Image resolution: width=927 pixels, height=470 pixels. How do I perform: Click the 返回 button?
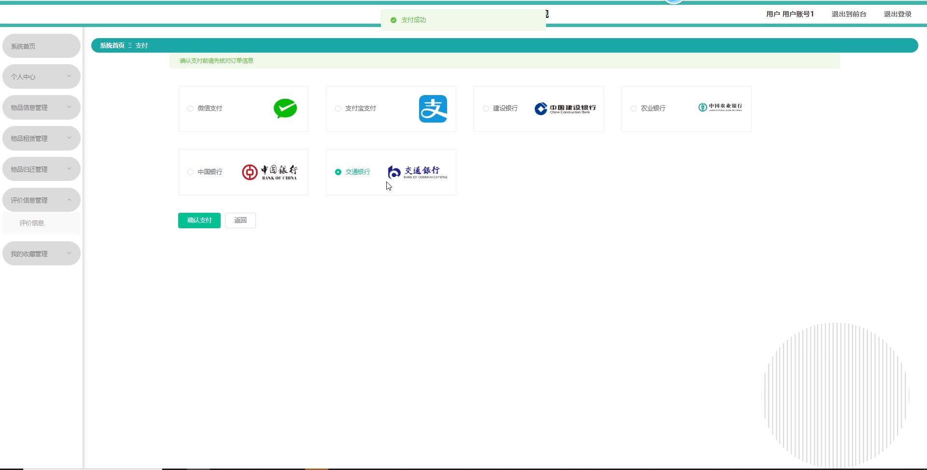240,221
